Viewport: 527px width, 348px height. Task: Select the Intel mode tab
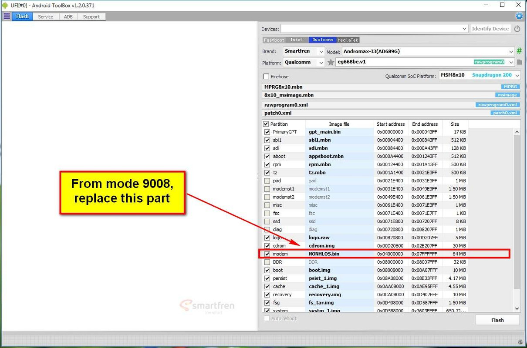tap(297, 40)
